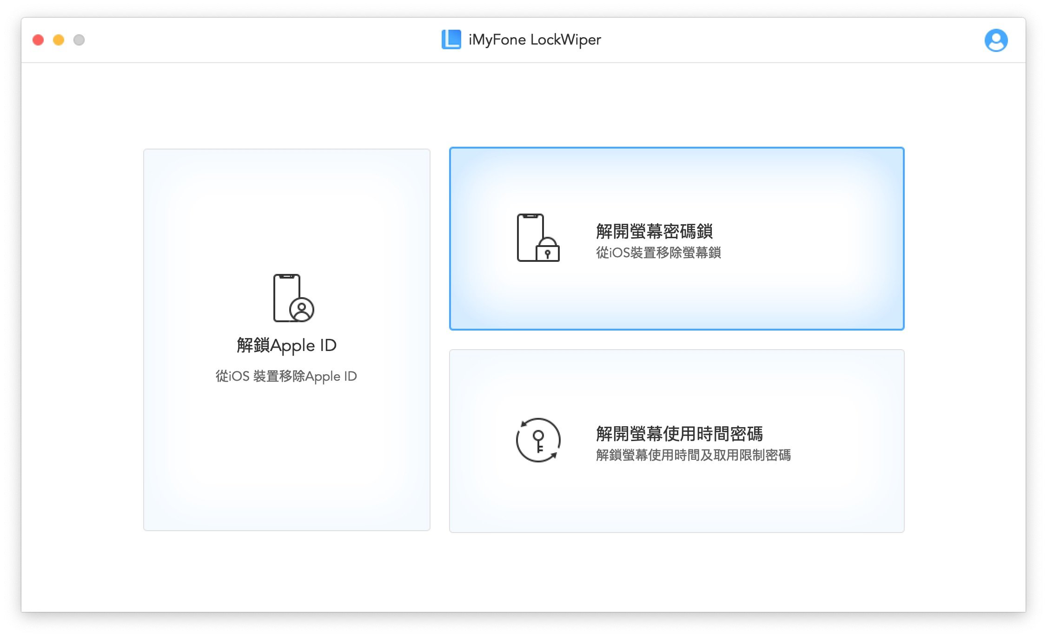Select the 解鎖Apple ID heading

[x=286, y=345]
